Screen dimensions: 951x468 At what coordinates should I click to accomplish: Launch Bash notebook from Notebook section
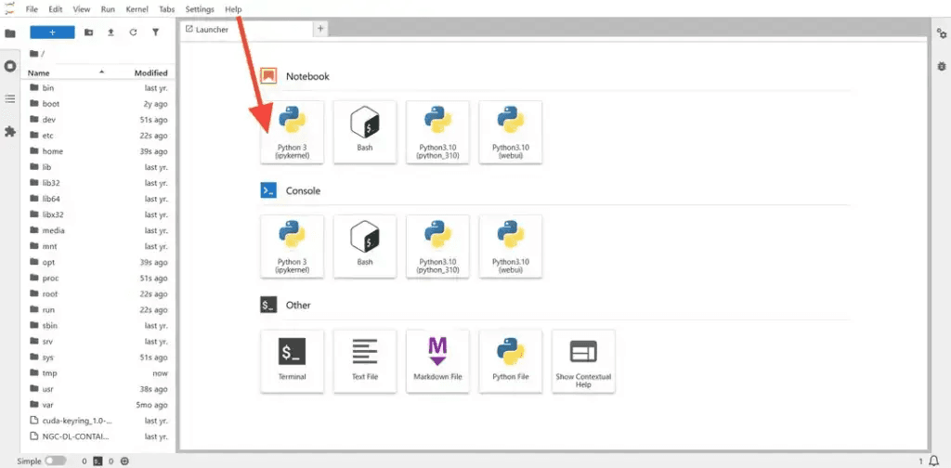tap(365, 132)
